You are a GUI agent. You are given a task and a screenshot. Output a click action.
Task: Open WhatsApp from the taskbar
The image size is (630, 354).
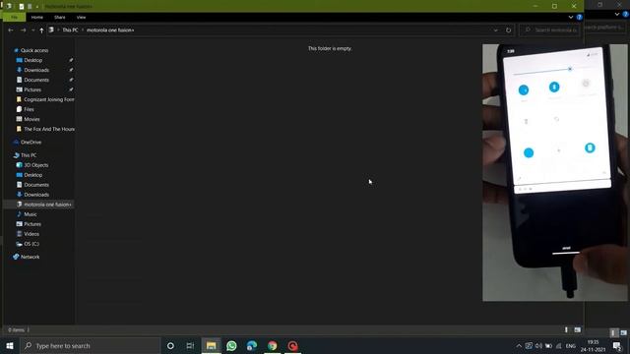click(x=231, y=345)
